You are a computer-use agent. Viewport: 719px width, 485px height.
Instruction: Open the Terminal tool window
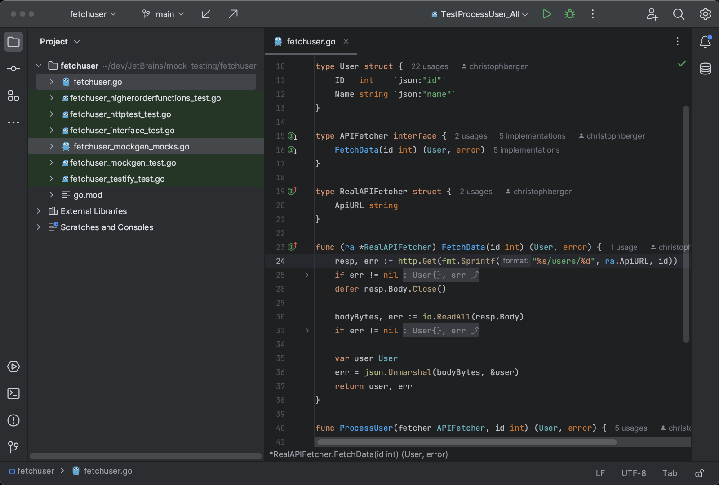13,393
